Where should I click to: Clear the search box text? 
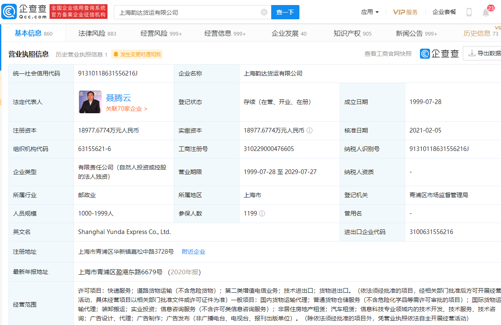tap(264, 12)
